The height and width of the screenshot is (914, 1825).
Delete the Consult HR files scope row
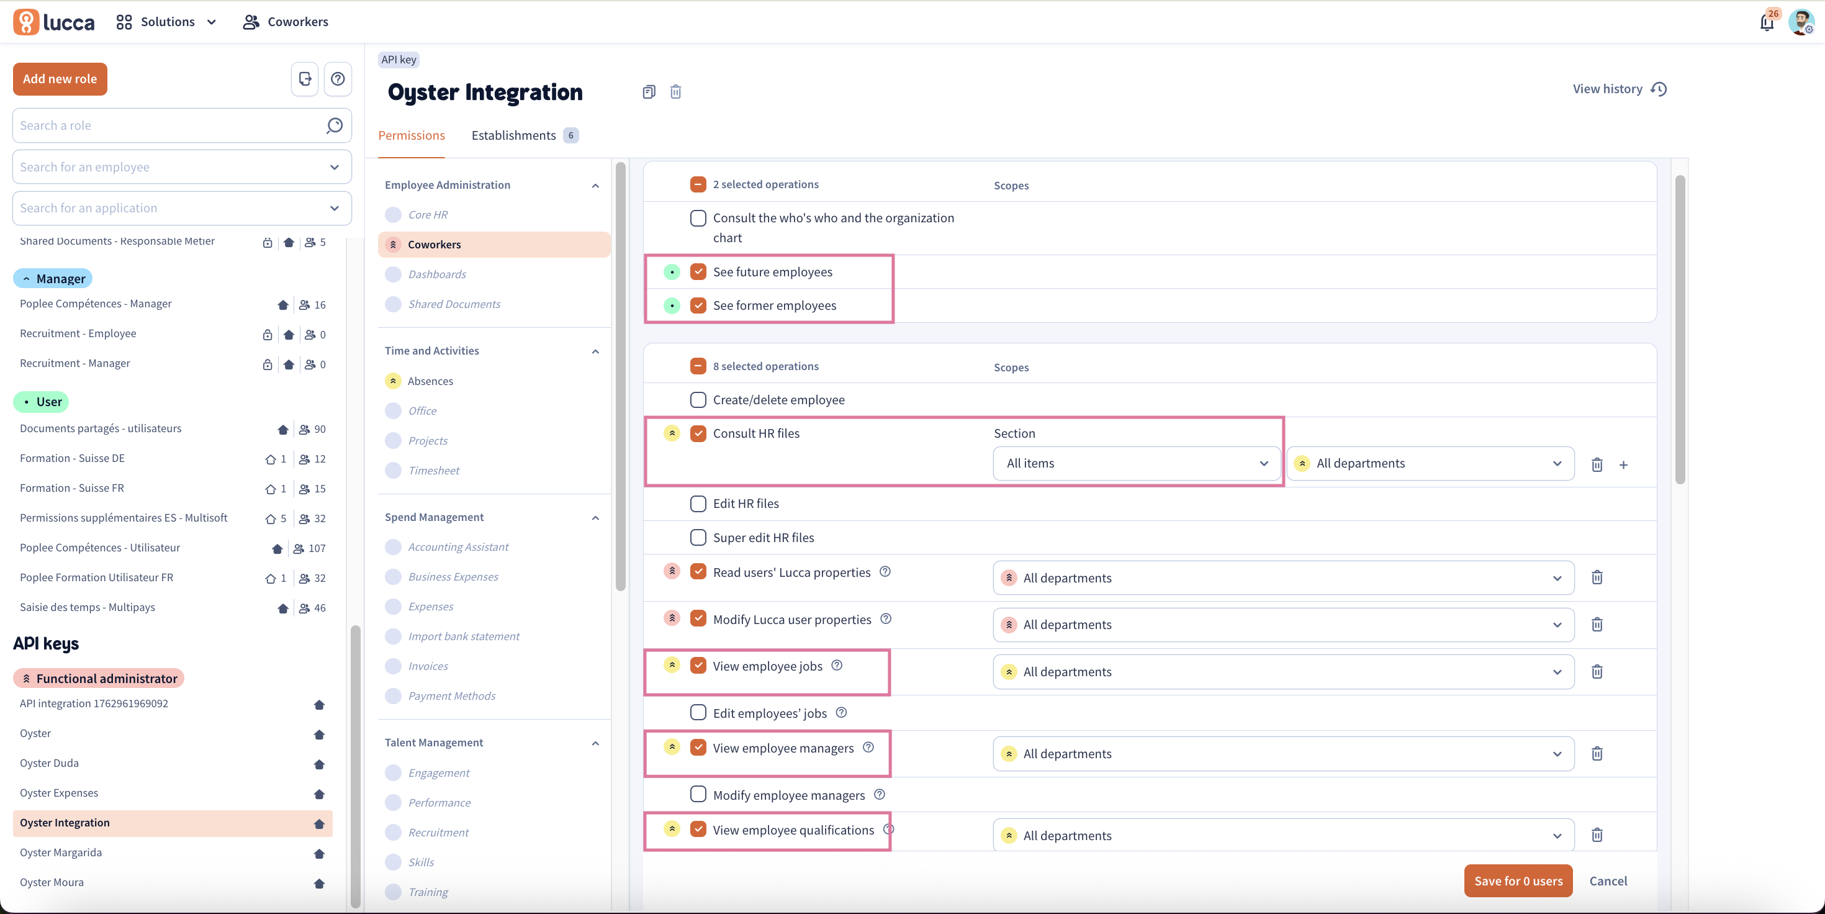click(x=1597, y=464)
